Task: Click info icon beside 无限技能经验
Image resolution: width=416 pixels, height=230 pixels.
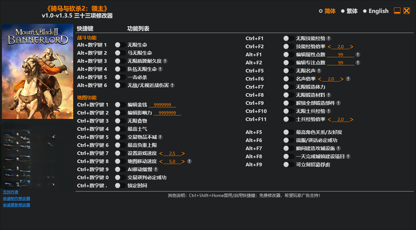Action: [x=329, y=38]
